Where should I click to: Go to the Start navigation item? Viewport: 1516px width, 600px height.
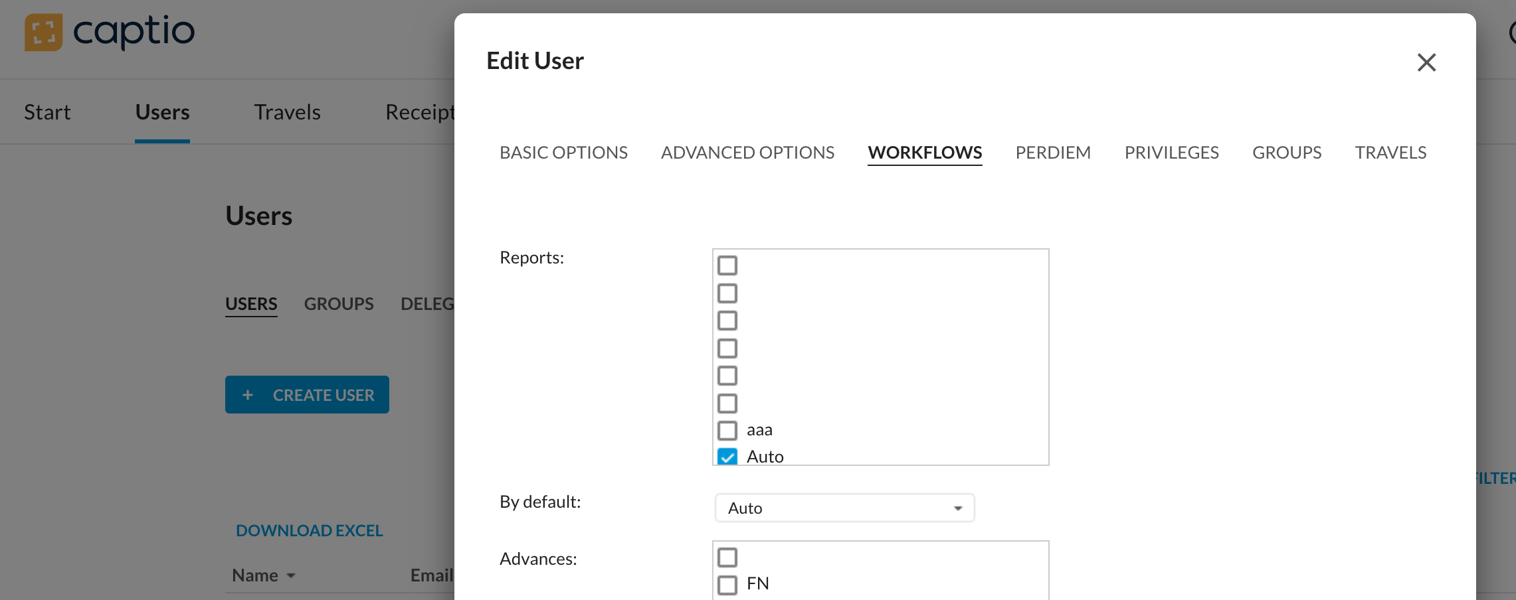(x=47, y=112)
